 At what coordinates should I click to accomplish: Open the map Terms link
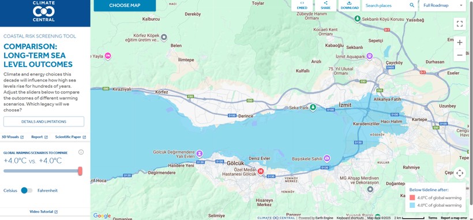pyautogui.click(x=433, y=218)
